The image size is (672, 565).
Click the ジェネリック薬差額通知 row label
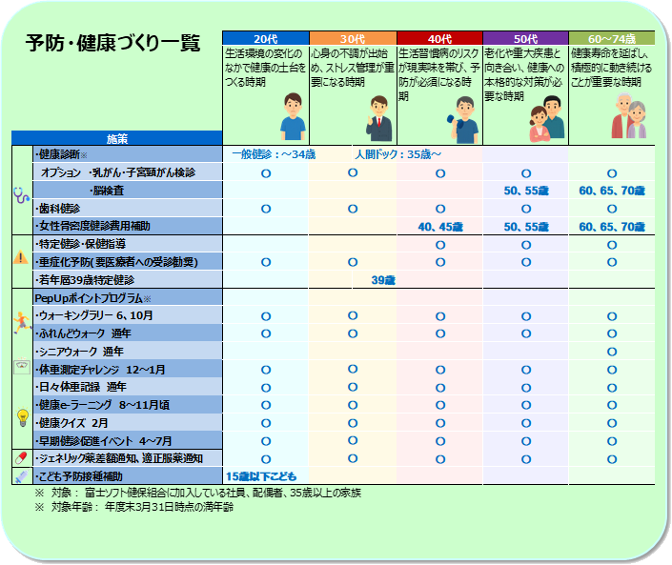118,458
